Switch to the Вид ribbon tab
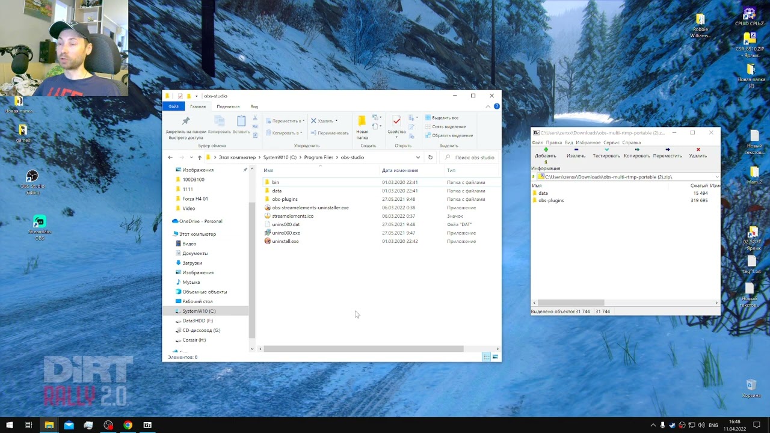Image resolution: width=770 pixels, height=433 pixels. pyautogui.click(x=254, y=106)
